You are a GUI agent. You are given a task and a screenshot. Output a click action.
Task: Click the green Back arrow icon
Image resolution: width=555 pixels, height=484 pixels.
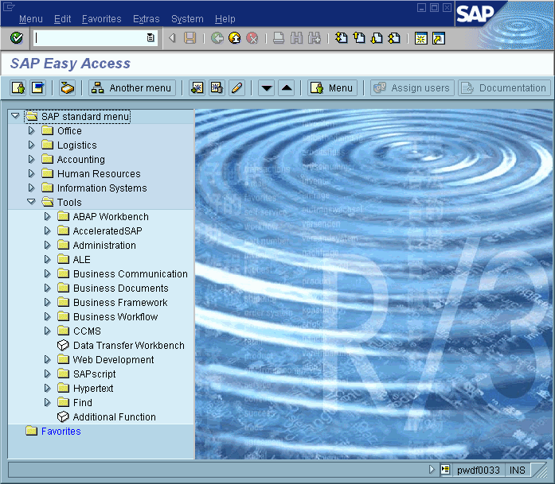(217, 38)
